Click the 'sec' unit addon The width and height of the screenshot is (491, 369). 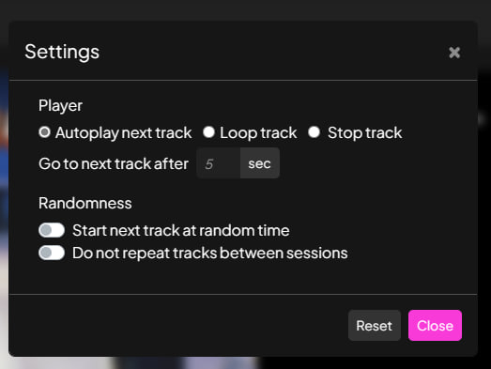click(x=260, y=163)
